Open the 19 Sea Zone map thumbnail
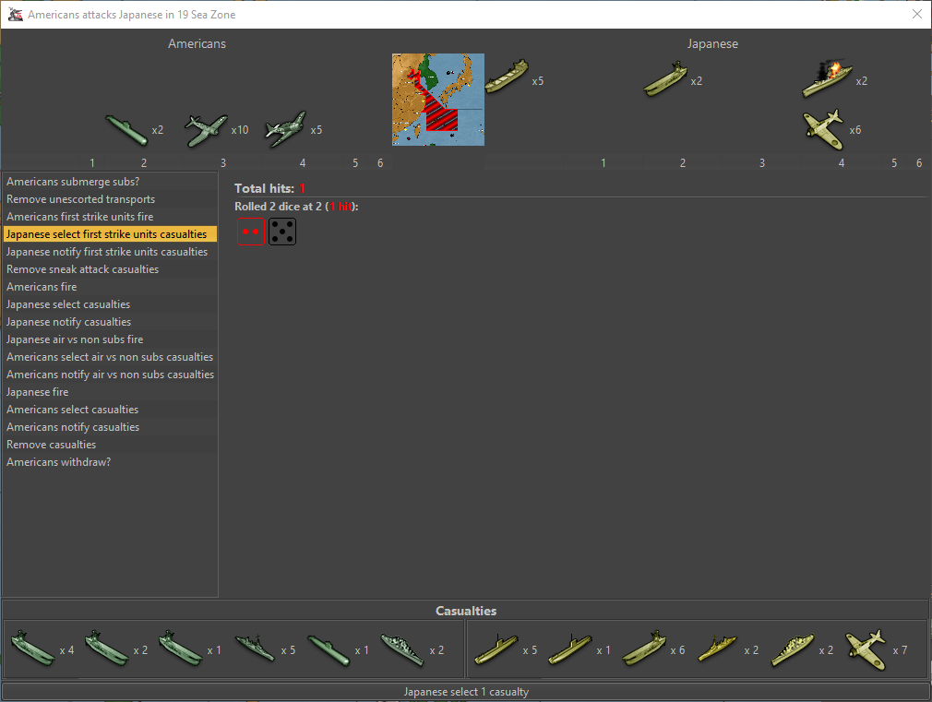The image size is (932, 702). 438,100
